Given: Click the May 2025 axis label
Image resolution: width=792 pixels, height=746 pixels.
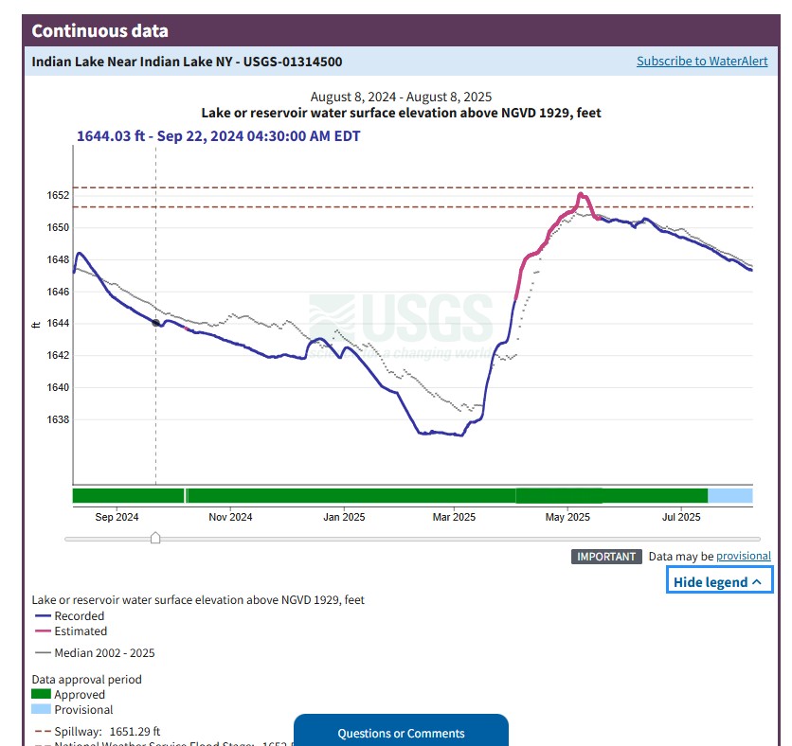Looking at the screenshot, I should 567,517.
